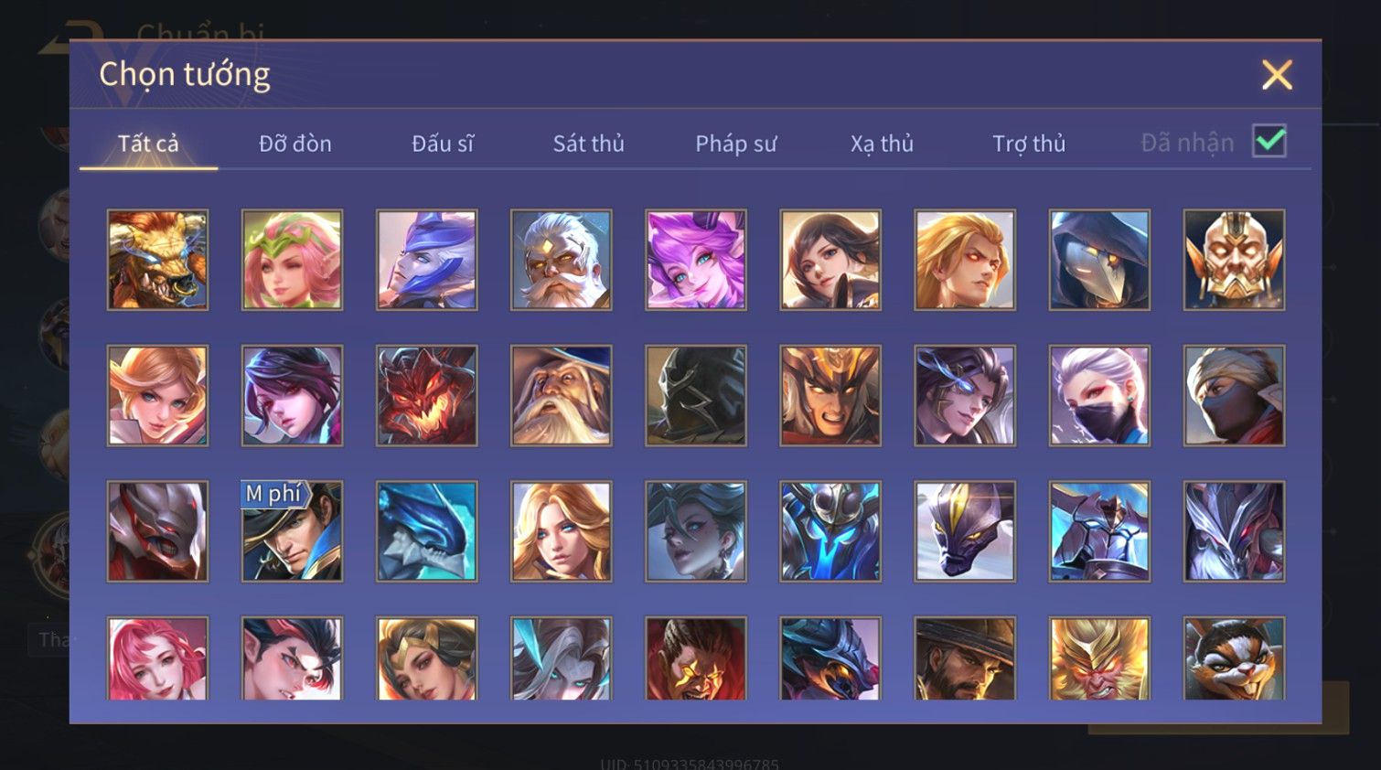Open the Sát thủ tab
The width and height of the screenshot is (1381, 770).
click(588, 144)
